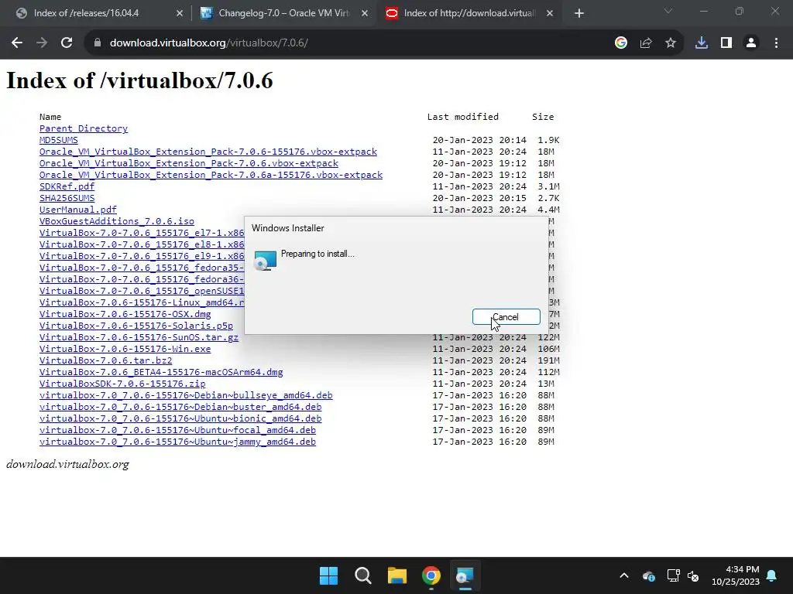The width and height of the screenshot is (793, 594).
Task: Go back to the previous page
Action: click(17, 43)
